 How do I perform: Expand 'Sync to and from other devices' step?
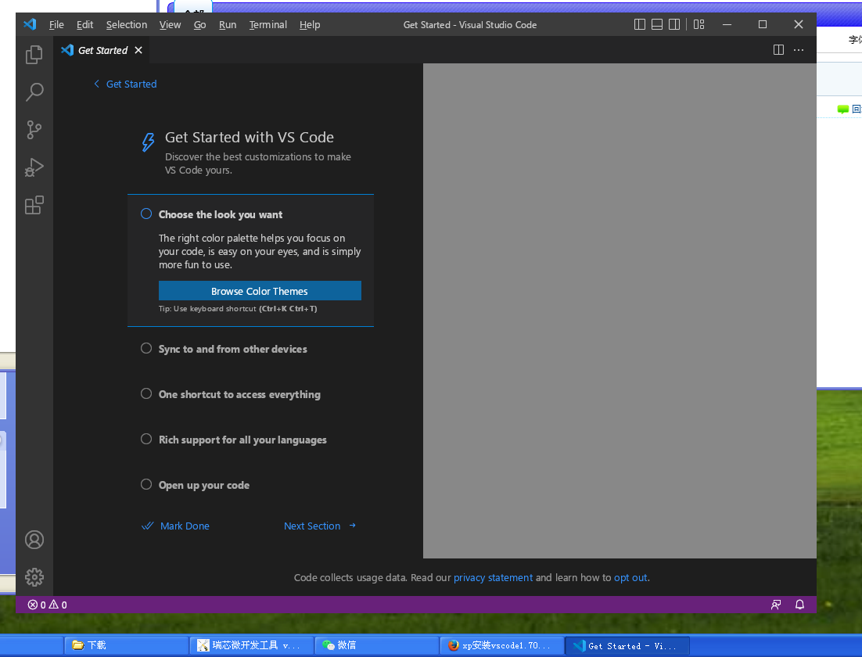pyautogui.click(x=232, y=349)
